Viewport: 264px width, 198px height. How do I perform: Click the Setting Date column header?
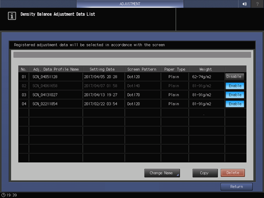(102, 69)
